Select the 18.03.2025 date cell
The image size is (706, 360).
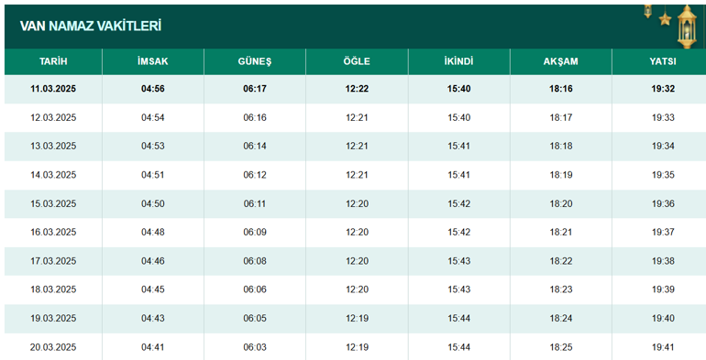tap(53, 289)
